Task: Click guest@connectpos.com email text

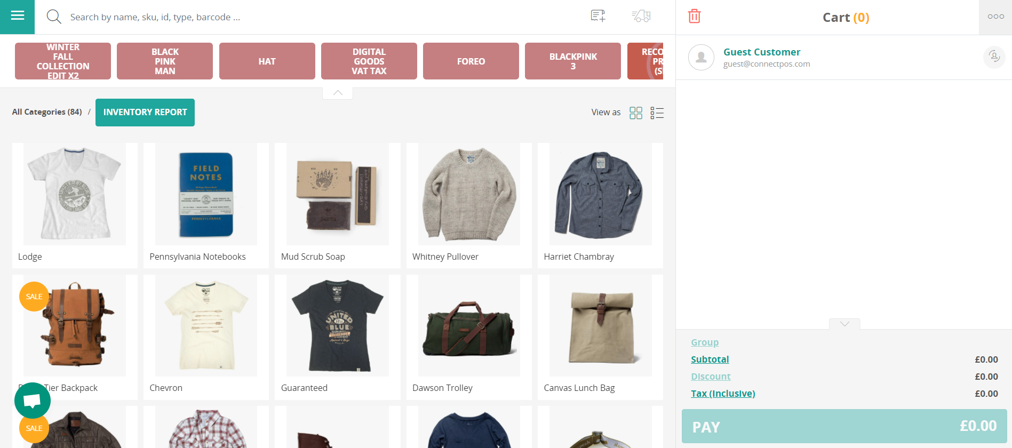Action: click(x=767, y=64)
